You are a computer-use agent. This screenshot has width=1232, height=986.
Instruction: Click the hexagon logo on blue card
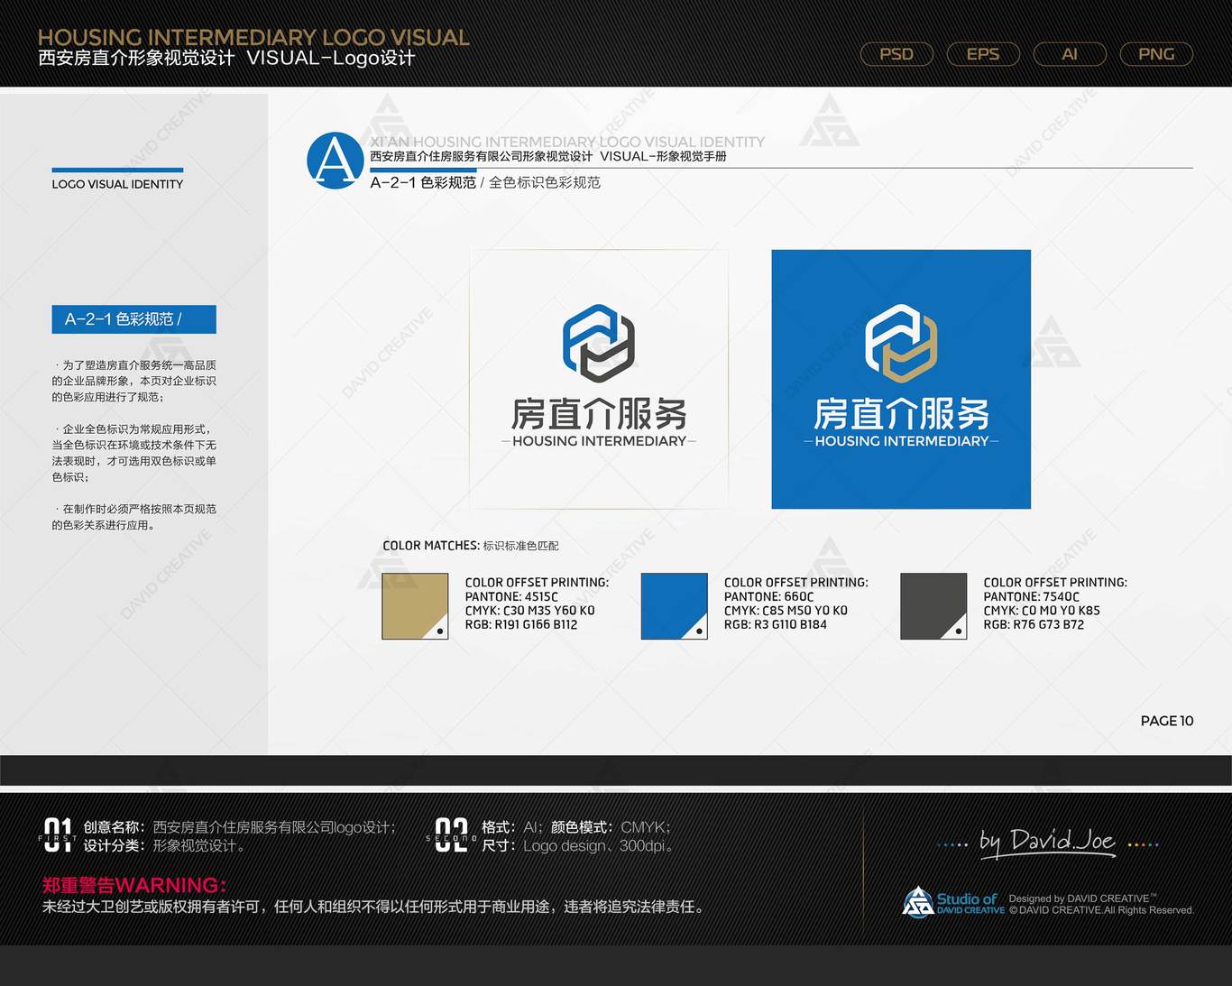click(901, 344)
